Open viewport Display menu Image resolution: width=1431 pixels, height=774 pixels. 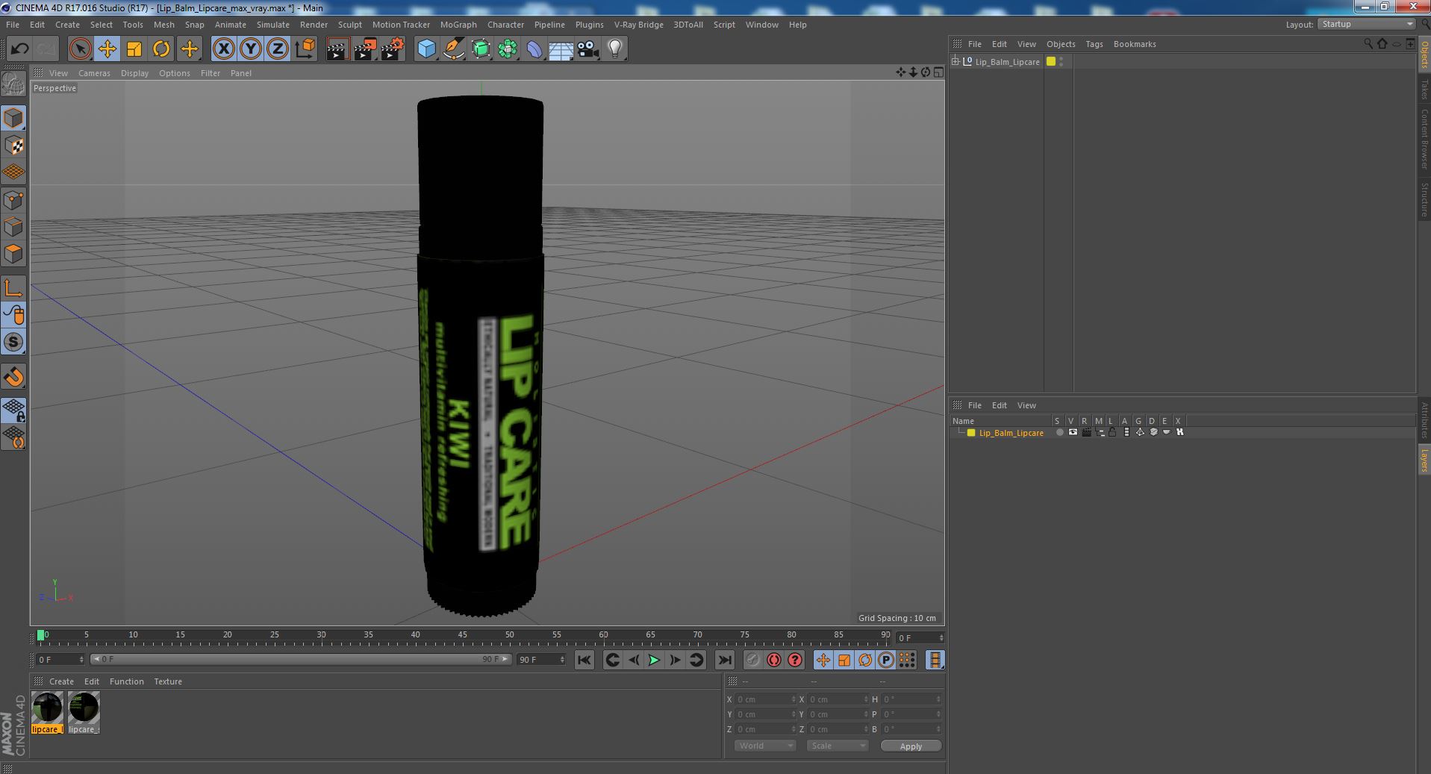(x=134, y=73)
